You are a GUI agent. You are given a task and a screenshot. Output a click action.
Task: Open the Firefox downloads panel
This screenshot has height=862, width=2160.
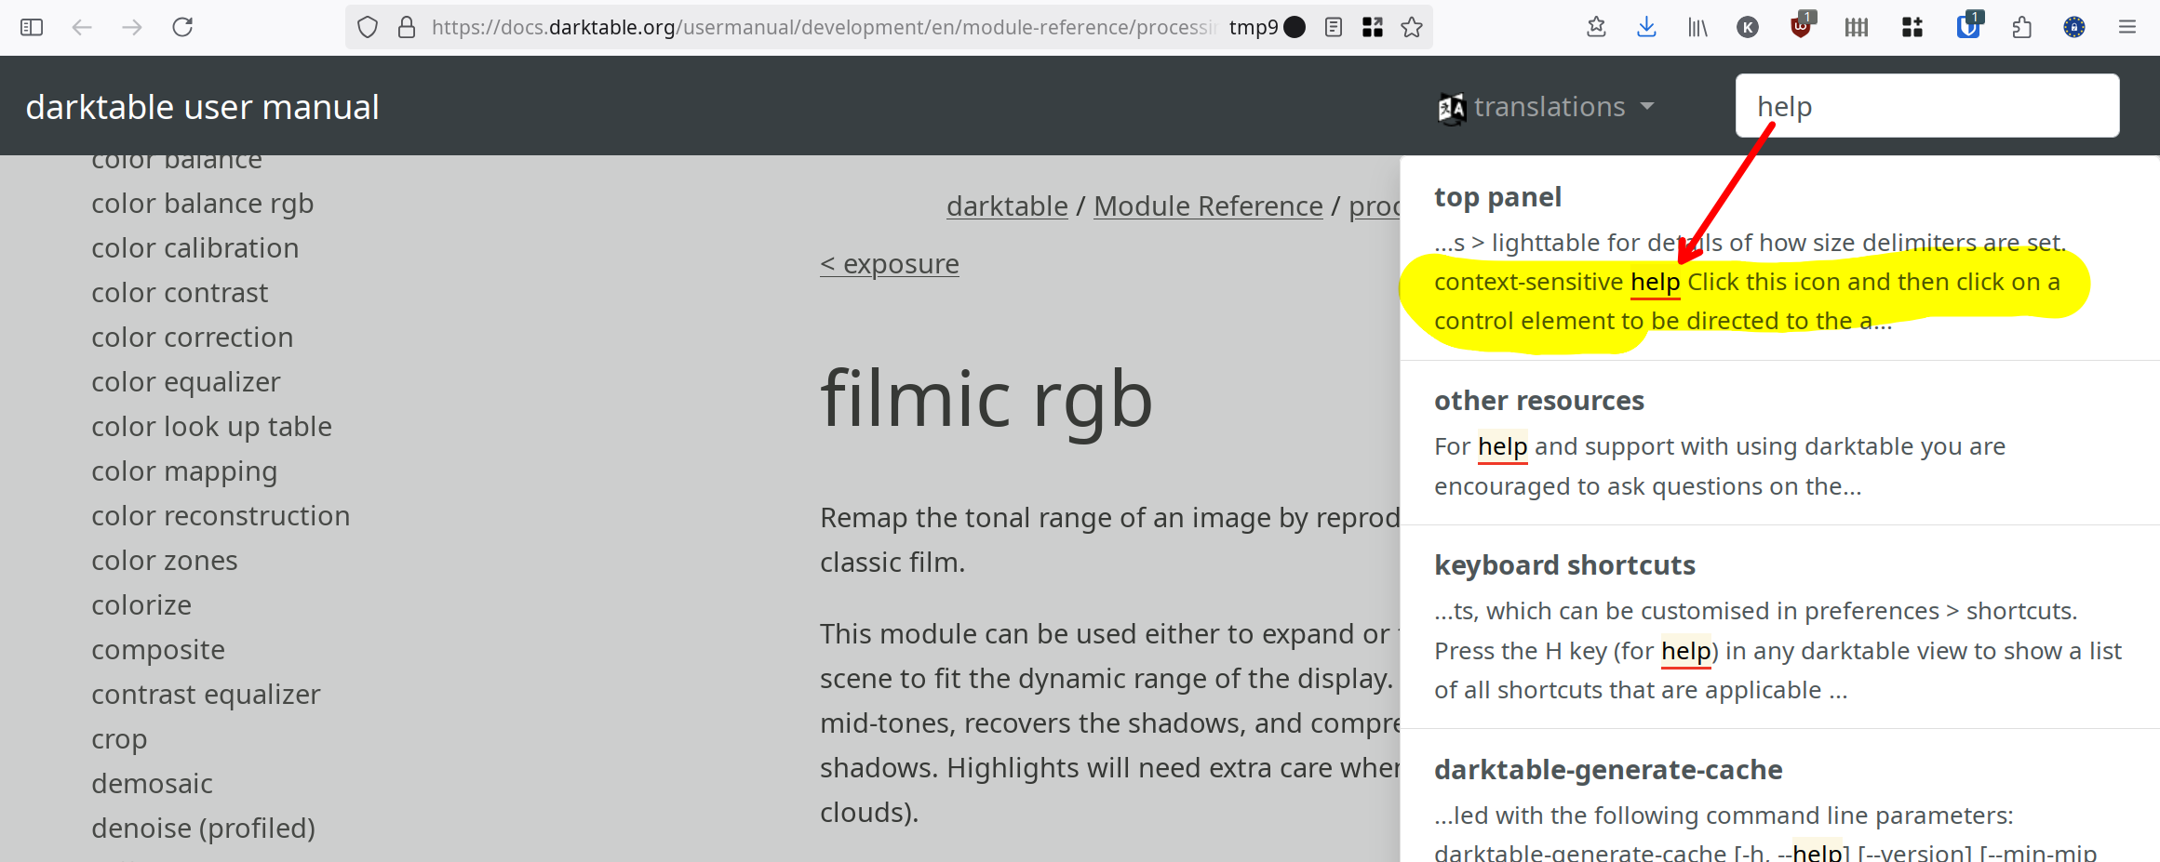1646,27
